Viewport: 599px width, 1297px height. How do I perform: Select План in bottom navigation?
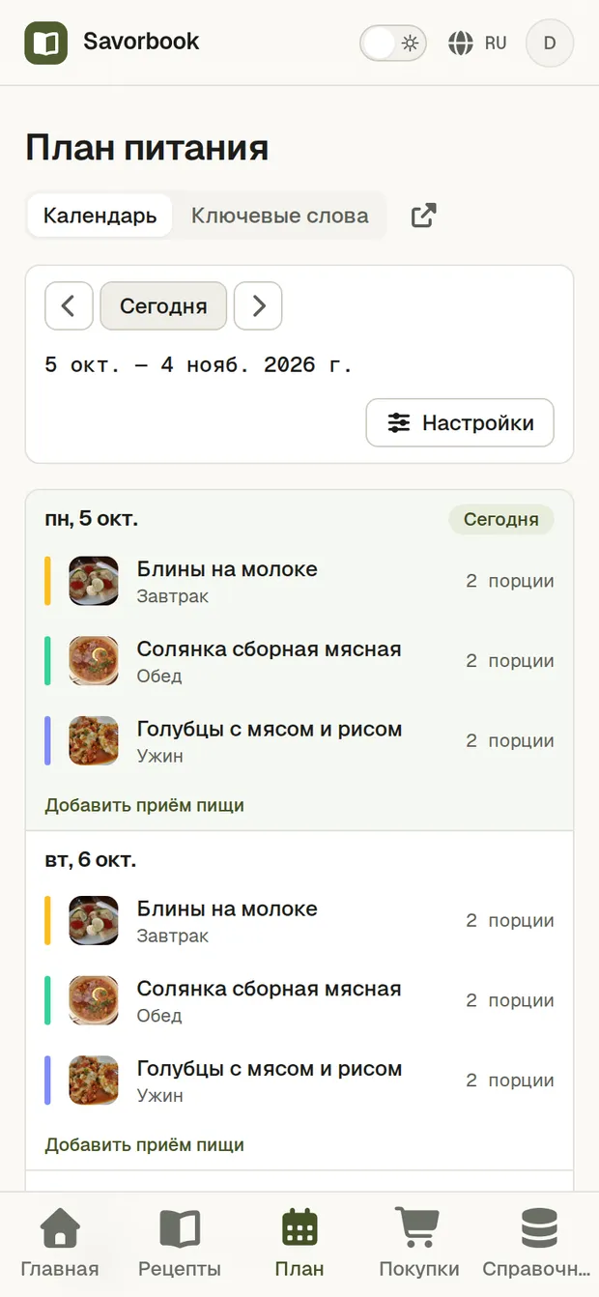pos(299,1243)
